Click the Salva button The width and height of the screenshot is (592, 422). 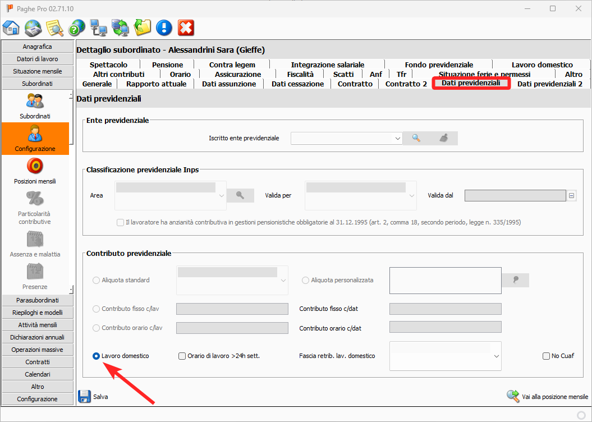click(x=93, y=397)
